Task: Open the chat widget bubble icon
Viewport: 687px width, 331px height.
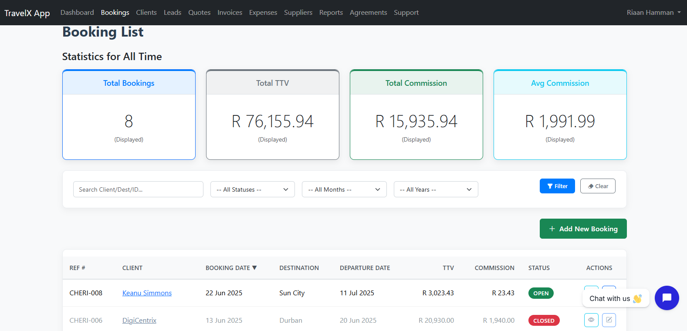Action: coord(667,298)
